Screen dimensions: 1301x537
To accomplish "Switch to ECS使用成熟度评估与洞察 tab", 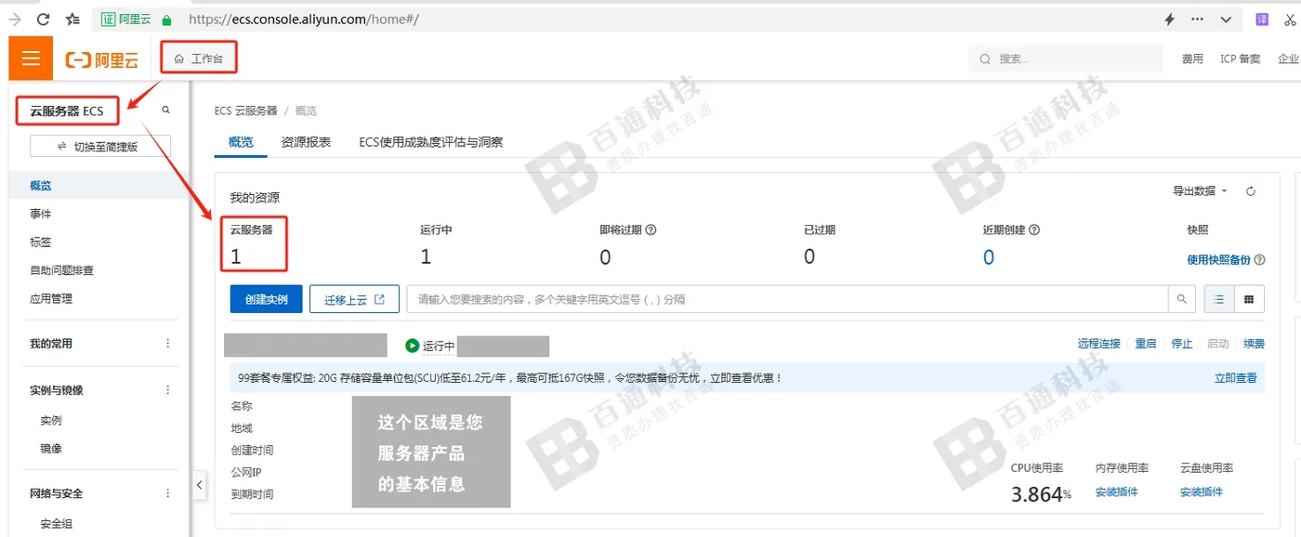I will point(431,142).
